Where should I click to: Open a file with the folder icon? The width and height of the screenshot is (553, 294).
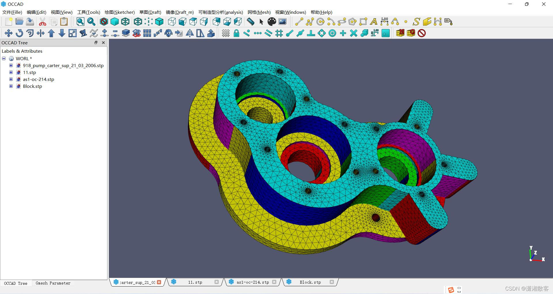(19, 22)
